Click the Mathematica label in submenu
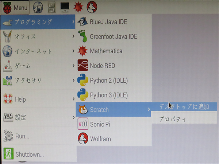The width and height of the screenshot is (219, 164). [106, 51]
